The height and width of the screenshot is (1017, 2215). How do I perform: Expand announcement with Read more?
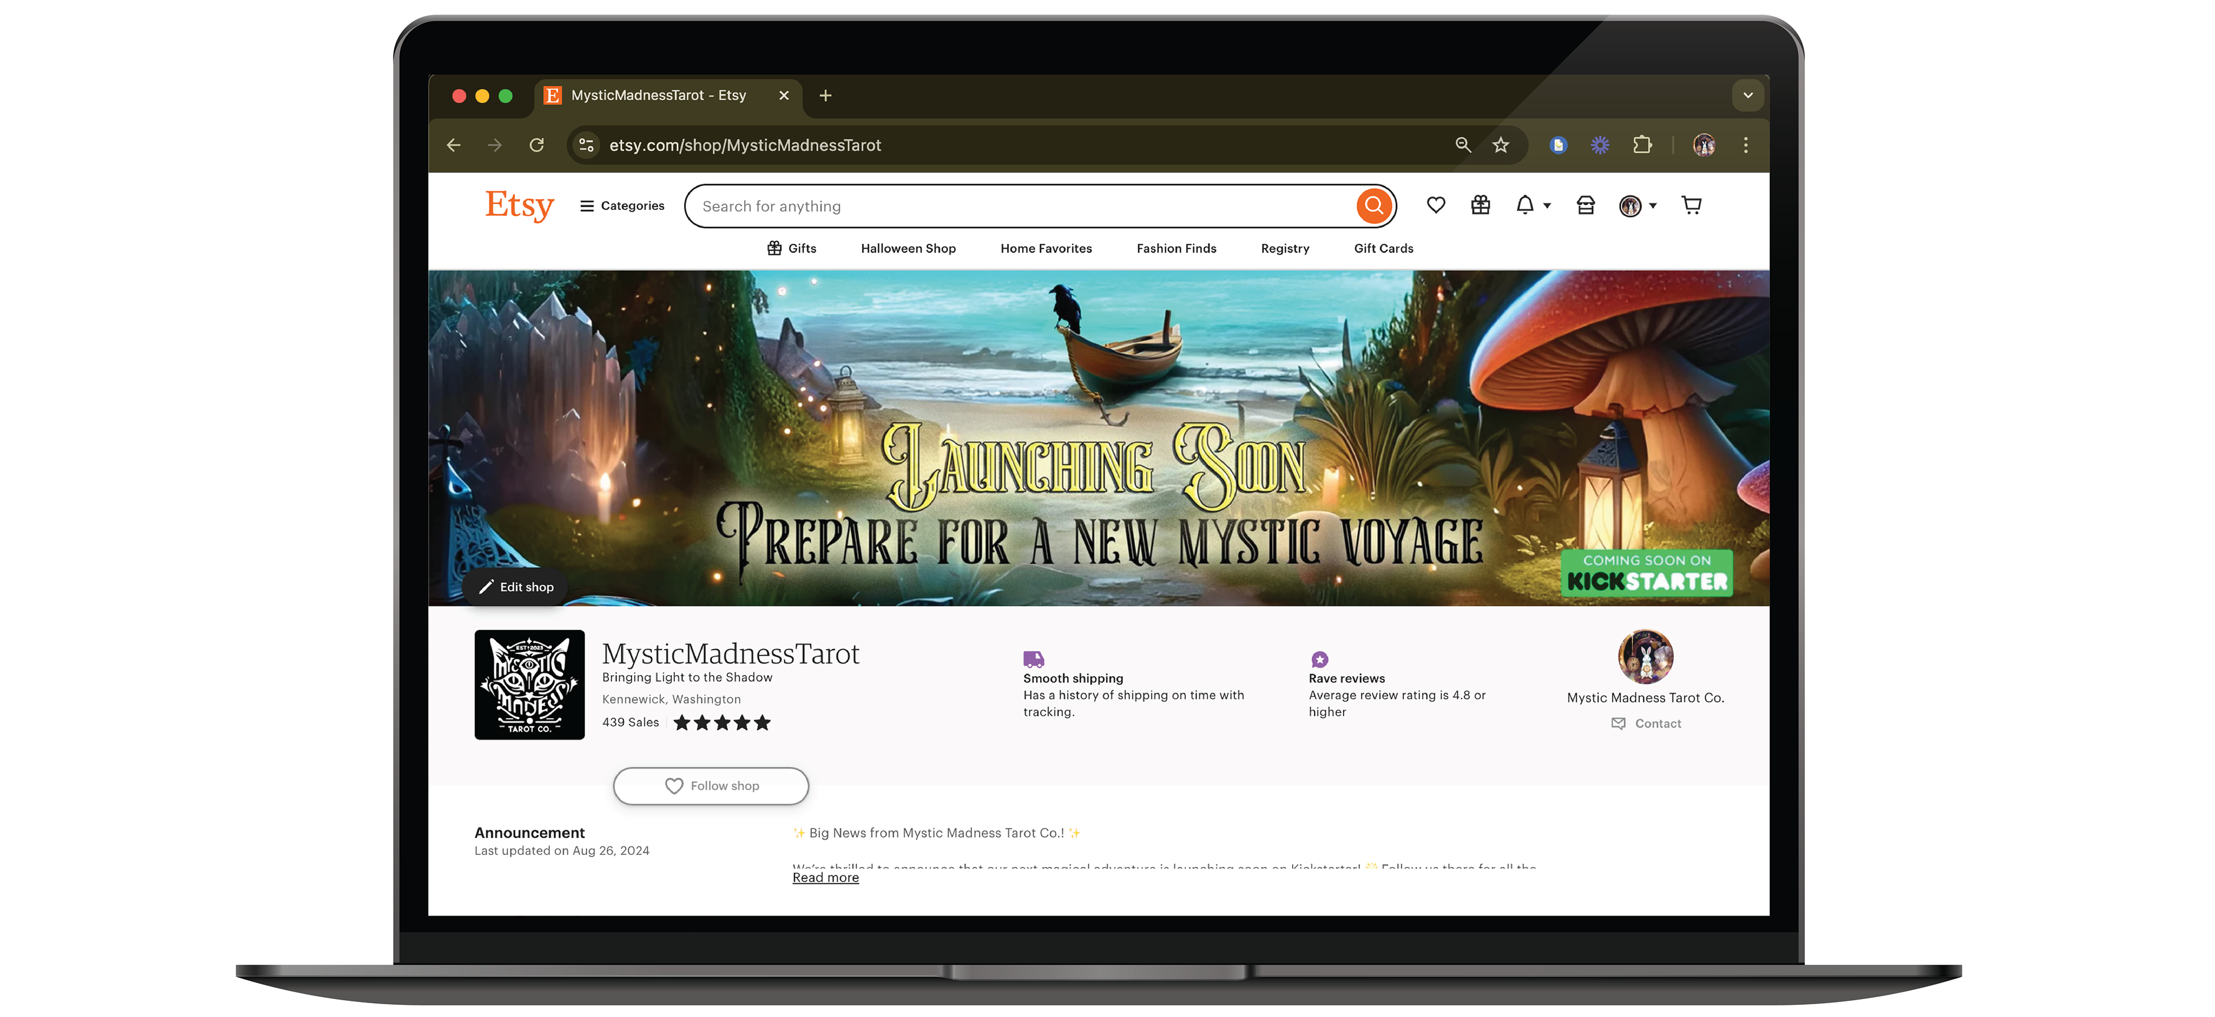point(825,877)
